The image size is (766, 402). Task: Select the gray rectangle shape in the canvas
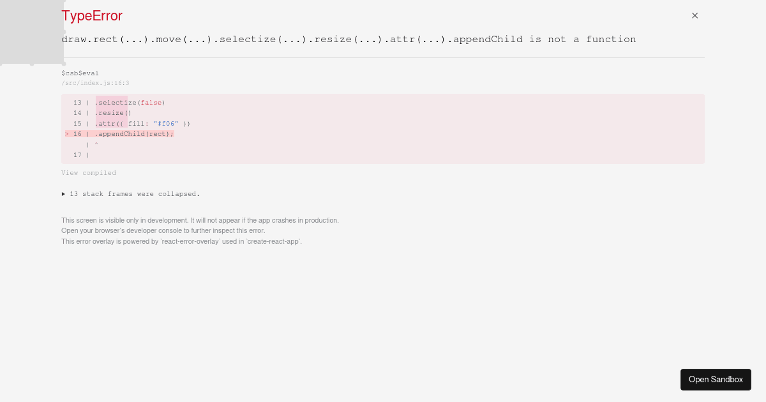tap(32, 32)
